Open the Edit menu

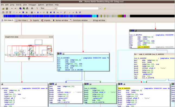pos(7,5)
